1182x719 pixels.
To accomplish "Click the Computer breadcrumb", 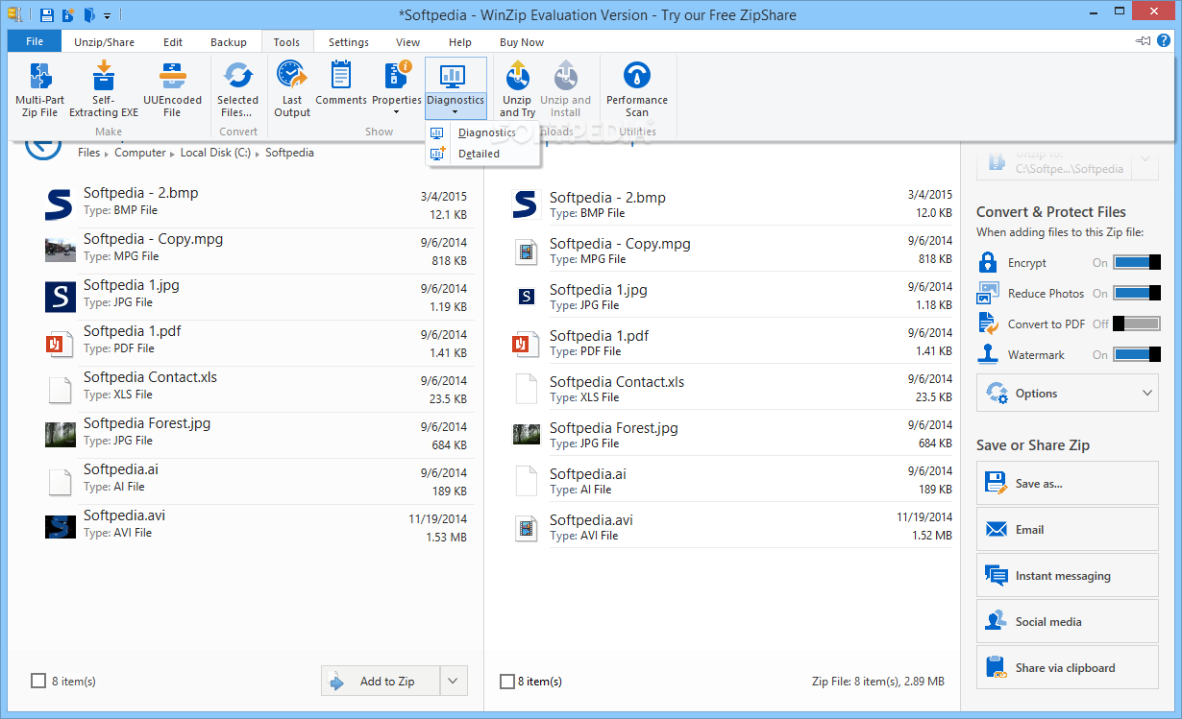I will [x=140, y=153].
